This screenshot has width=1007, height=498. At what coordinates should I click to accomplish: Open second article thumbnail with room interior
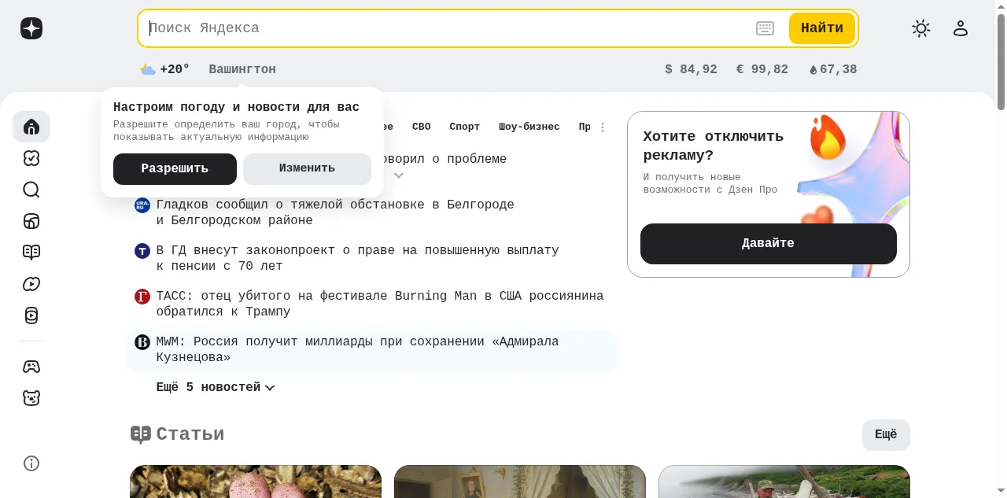tap(520, 481)
